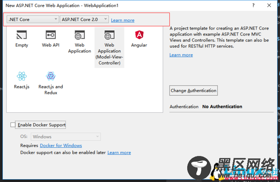
Task: Choose the Angular template icon
Action: pyautogui.click(x=139, y=35)
